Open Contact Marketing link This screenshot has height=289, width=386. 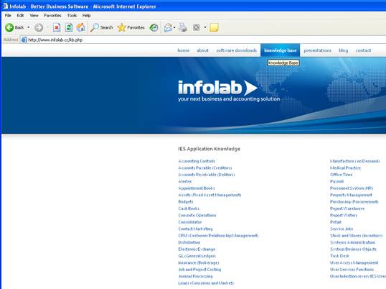point(195,229)
